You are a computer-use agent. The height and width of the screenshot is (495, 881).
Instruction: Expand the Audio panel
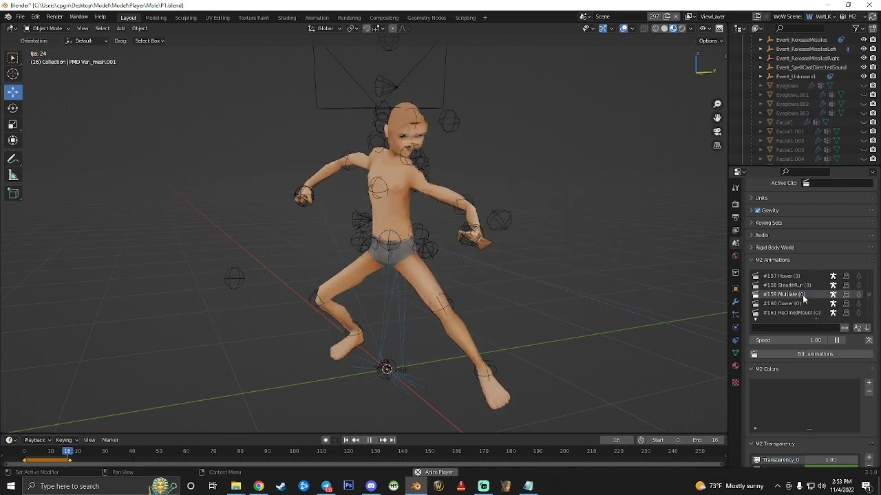pos(761,235)
